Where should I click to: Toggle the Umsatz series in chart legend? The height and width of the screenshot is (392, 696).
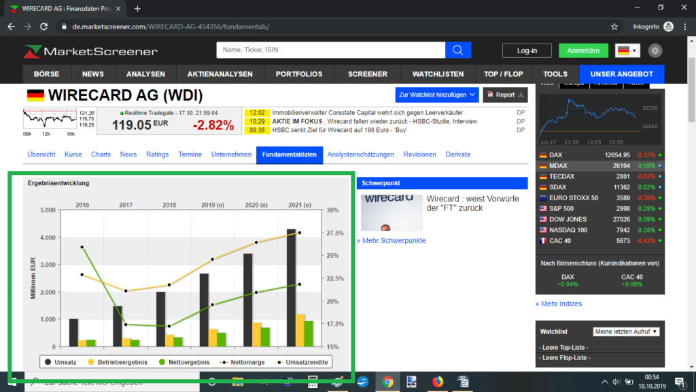pyautogui.click(x=60, y=362)
